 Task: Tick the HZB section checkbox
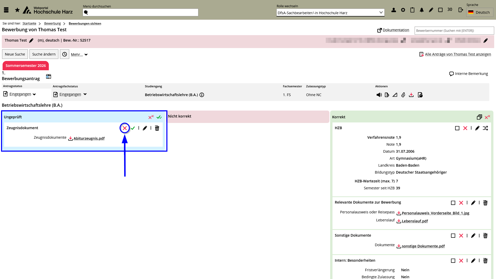coord(457,128)
